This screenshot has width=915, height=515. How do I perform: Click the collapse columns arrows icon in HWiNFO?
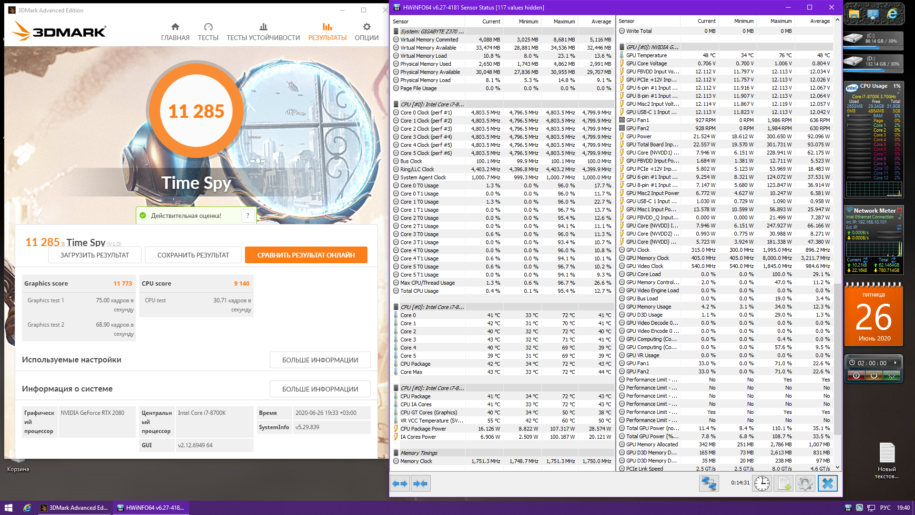pyautogui.click(x=420, y=484)
